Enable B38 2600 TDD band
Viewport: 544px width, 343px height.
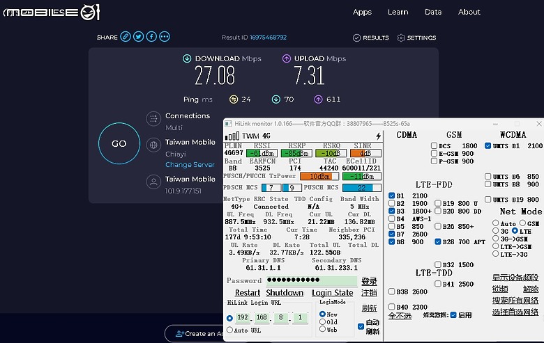tap(392, 292)
